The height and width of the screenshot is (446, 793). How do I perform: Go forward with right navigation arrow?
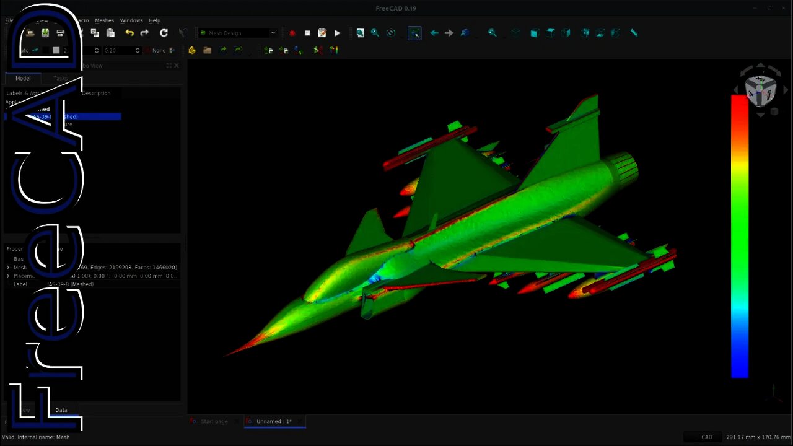pyautogui.click(x=449, y=33)
